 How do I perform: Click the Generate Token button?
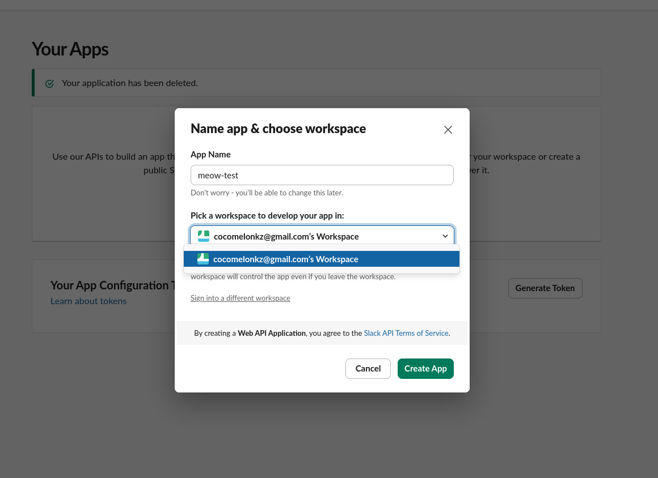(545, 288)
